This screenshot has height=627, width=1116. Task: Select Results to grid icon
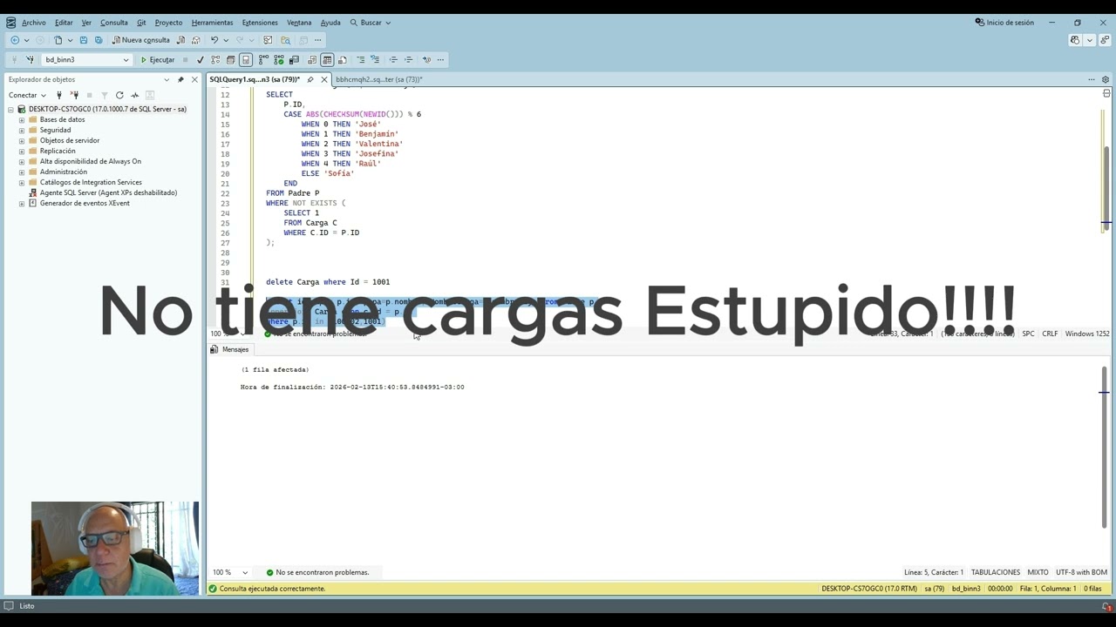click(327, 60)
